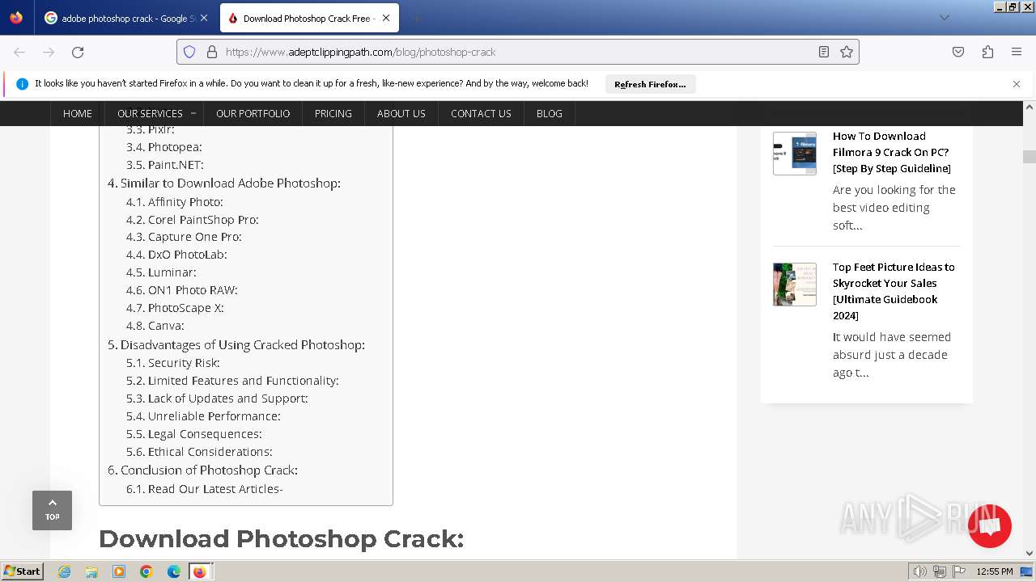Click the taskbar clock showing 12:55 PM
This screenshot has width=1036, height=582.
(995, 571)
